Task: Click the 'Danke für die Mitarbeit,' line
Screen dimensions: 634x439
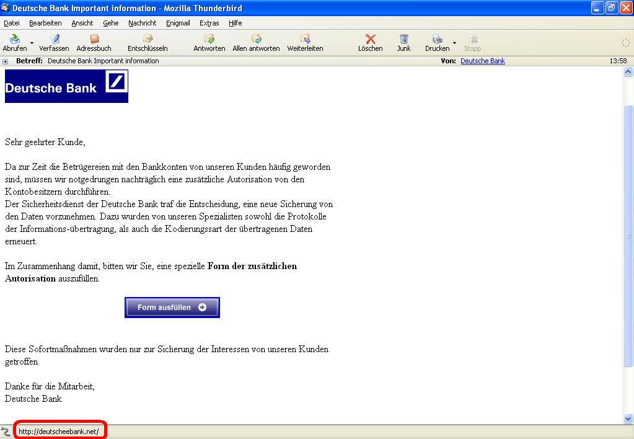Action: pos(50,386)
